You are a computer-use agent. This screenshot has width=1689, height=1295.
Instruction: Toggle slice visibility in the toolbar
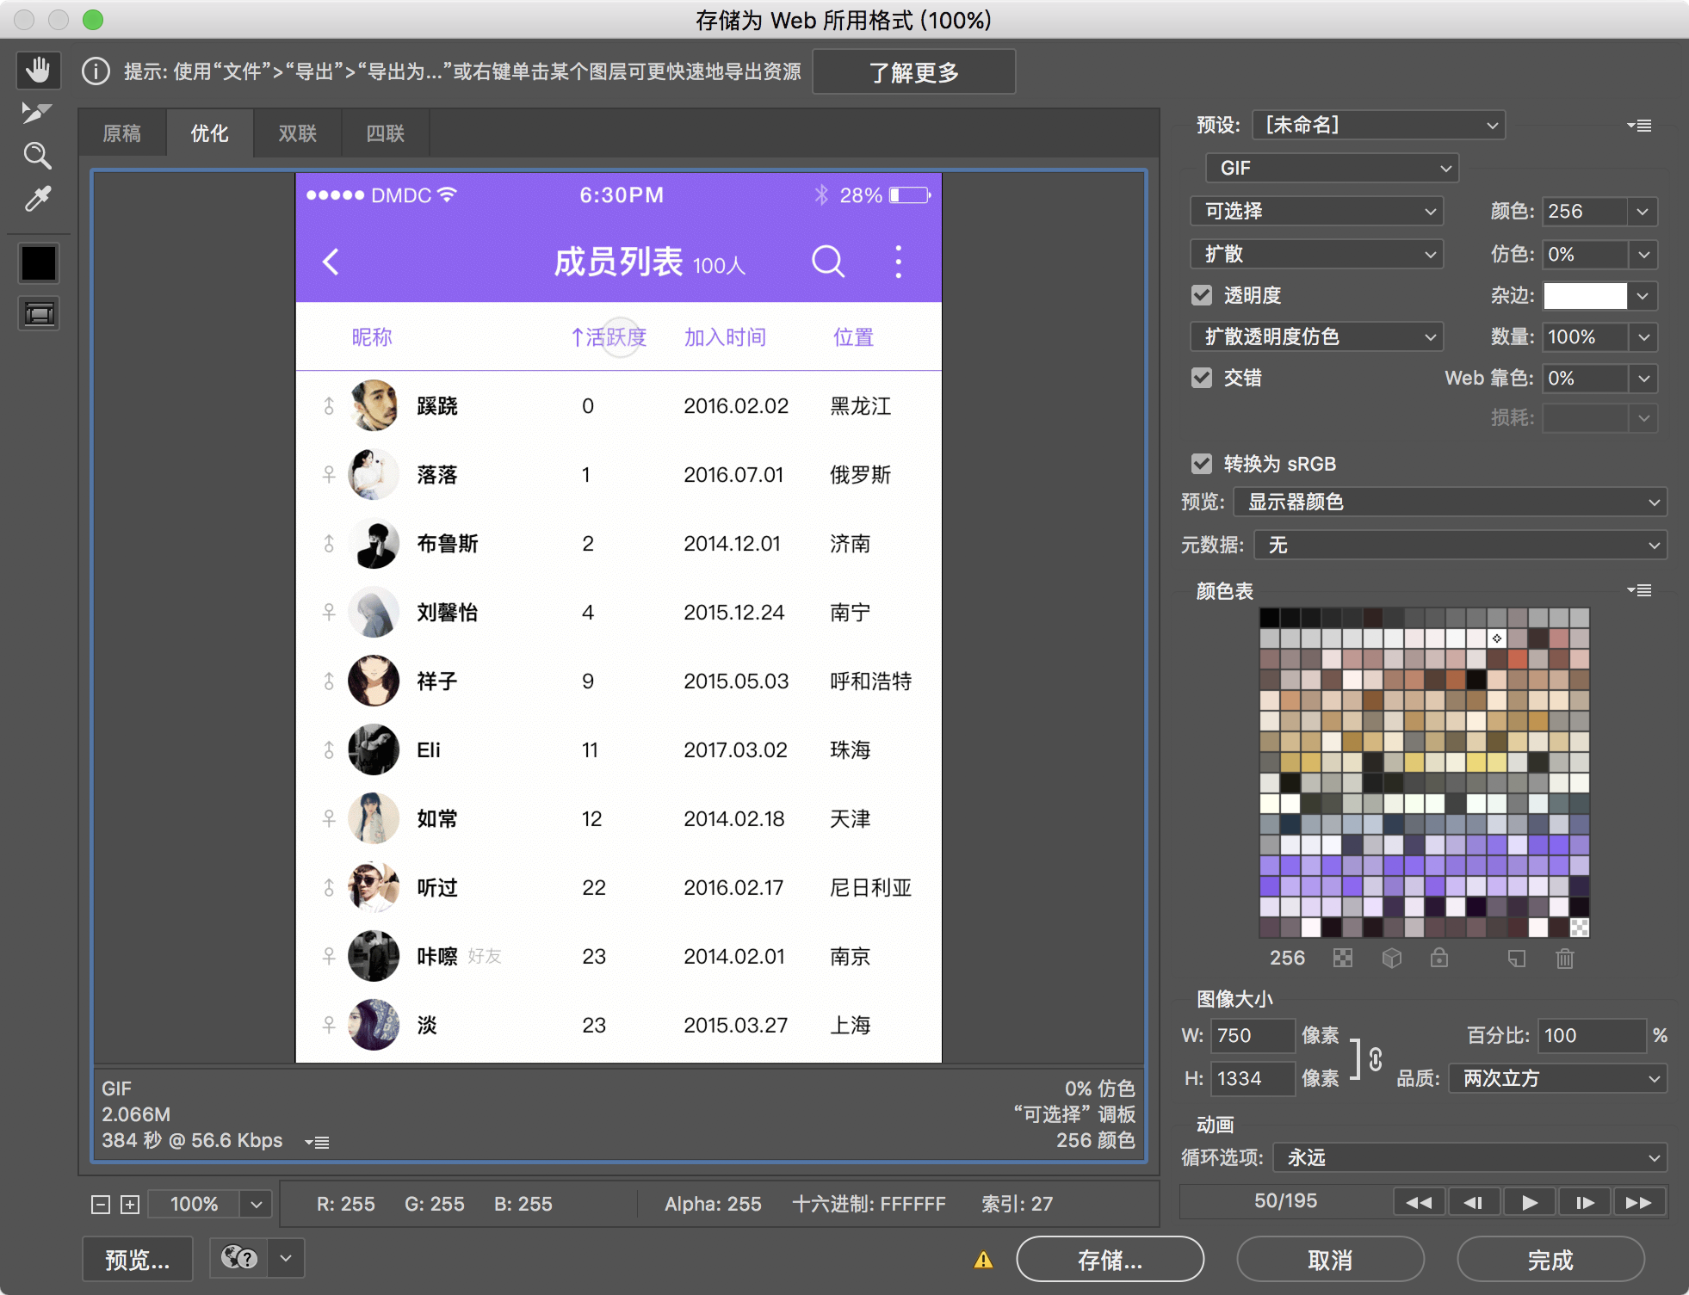coord(38,313)
